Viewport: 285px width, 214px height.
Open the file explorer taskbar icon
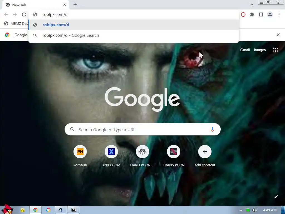[22, 210]
